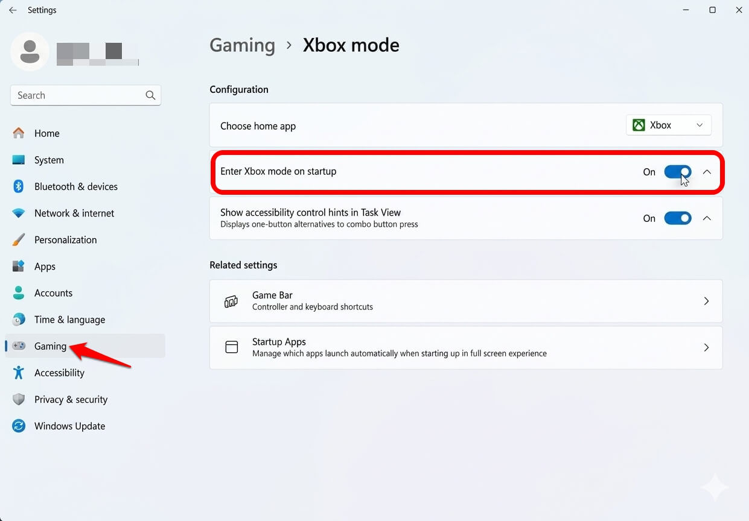This screenshot has height=521, width=749.
Task: Click the Startup Apps window icon
Action: pos(231,347)
